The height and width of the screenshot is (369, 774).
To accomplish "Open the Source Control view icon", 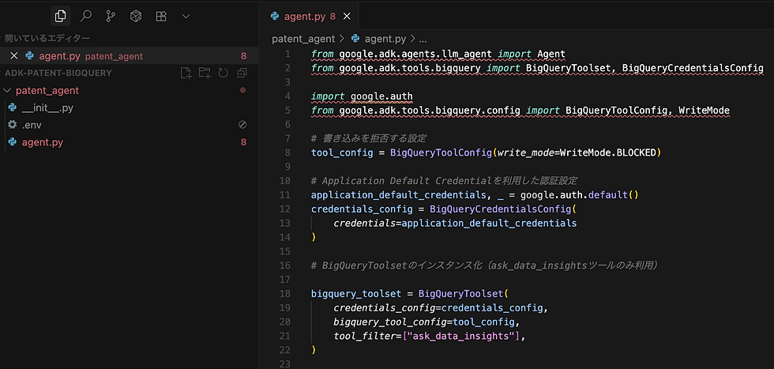I will coord(111,17).
